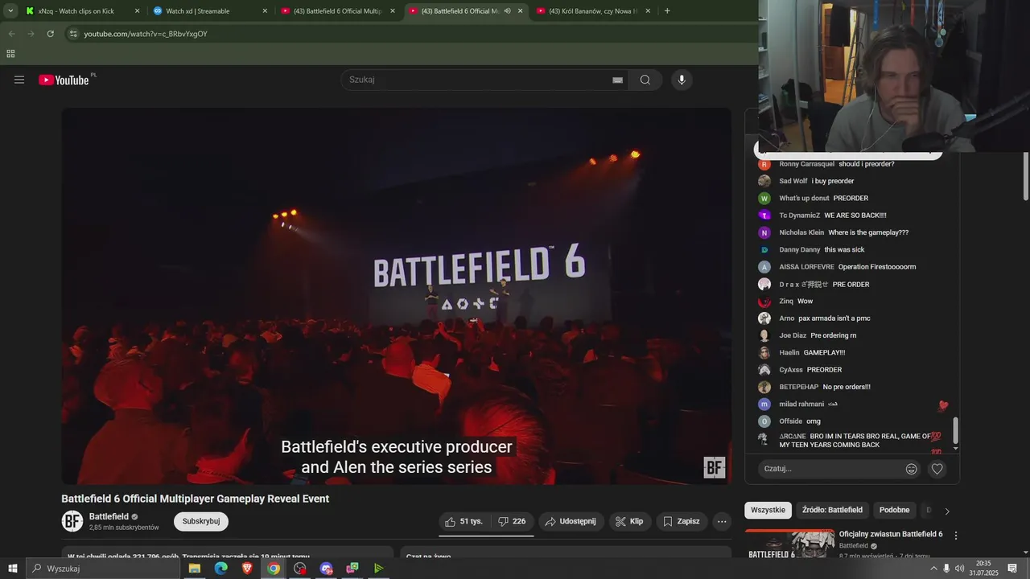Open emoji picker in chat input

(912, 469)
